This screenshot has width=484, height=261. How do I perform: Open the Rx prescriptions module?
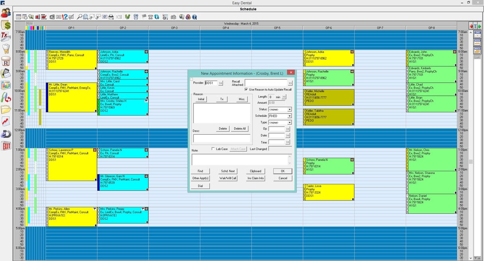pyautogui.click(x=6, y=61)
